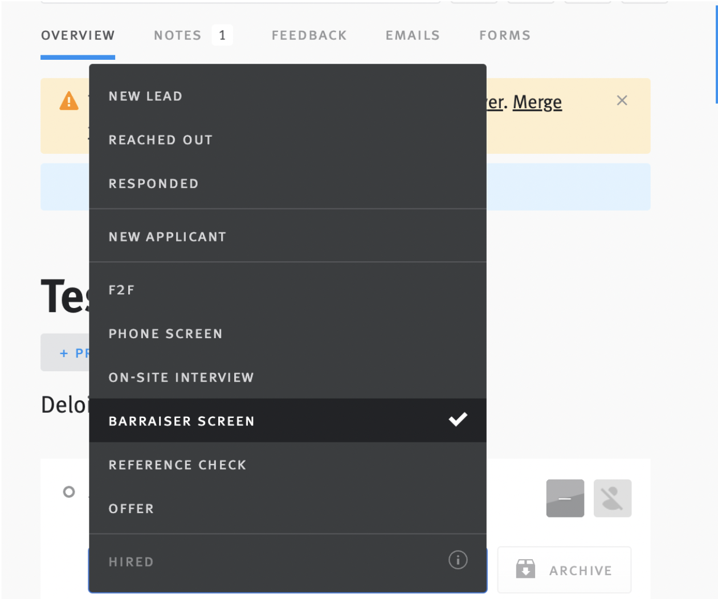Click the archive box icon on the Archive button
The width and height of the screenshot is (718, 599).
pyautogui.click(x=525, y=569)
